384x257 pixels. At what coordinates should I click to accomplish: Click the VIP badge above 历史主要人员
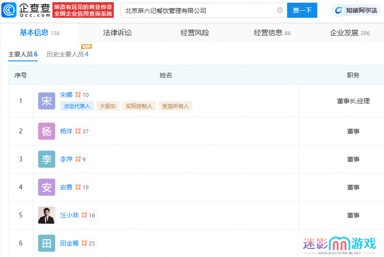tap(87, 47)
